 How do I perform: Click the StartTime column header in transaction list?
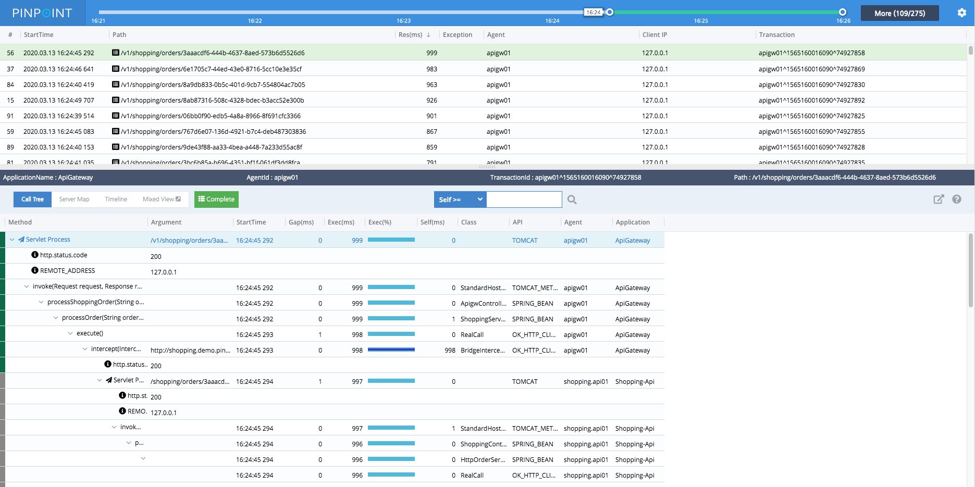(39, 35)
